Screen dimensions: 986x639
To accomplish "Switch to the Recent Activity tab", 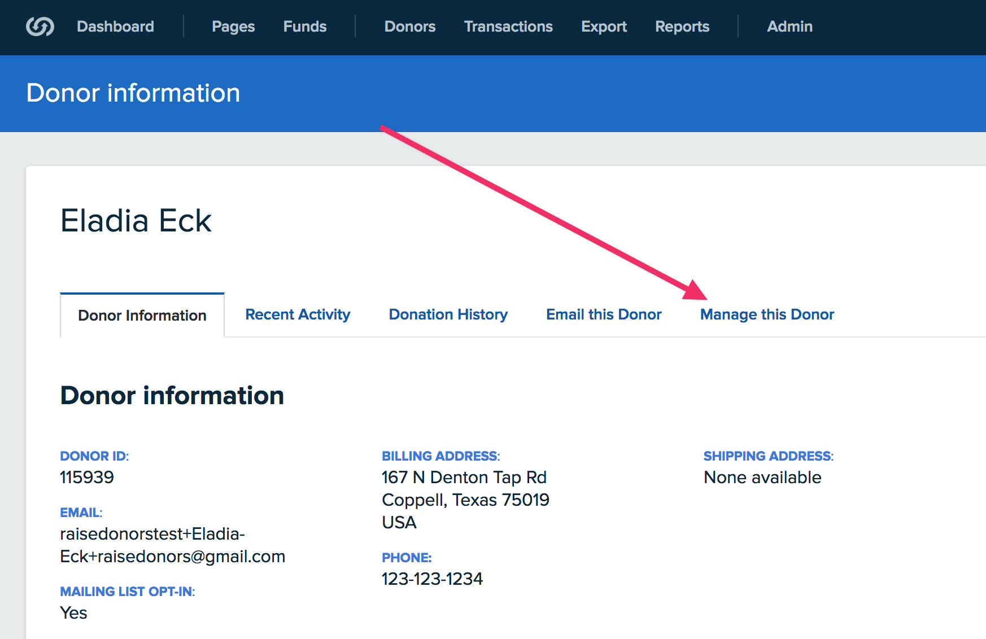I will tap(298, 314).
